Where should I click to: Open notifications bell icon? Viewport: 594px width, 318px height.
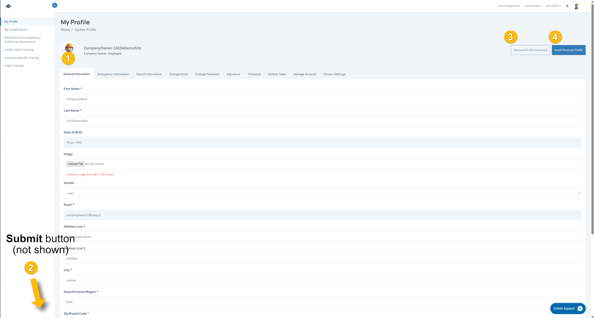[567, 6]
